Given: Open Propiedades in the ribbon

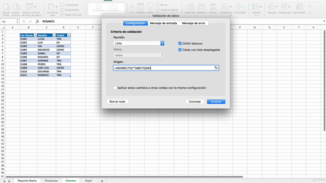Looking at the screenshot, I should pos(70,10).
